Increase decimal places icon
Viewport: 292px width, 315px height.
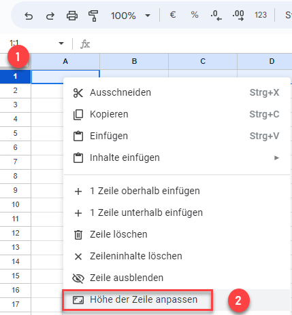coord(238,16)
